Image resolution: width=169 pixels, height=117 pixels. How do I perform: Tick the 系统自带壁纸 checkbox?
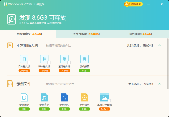tap(109, 101)
